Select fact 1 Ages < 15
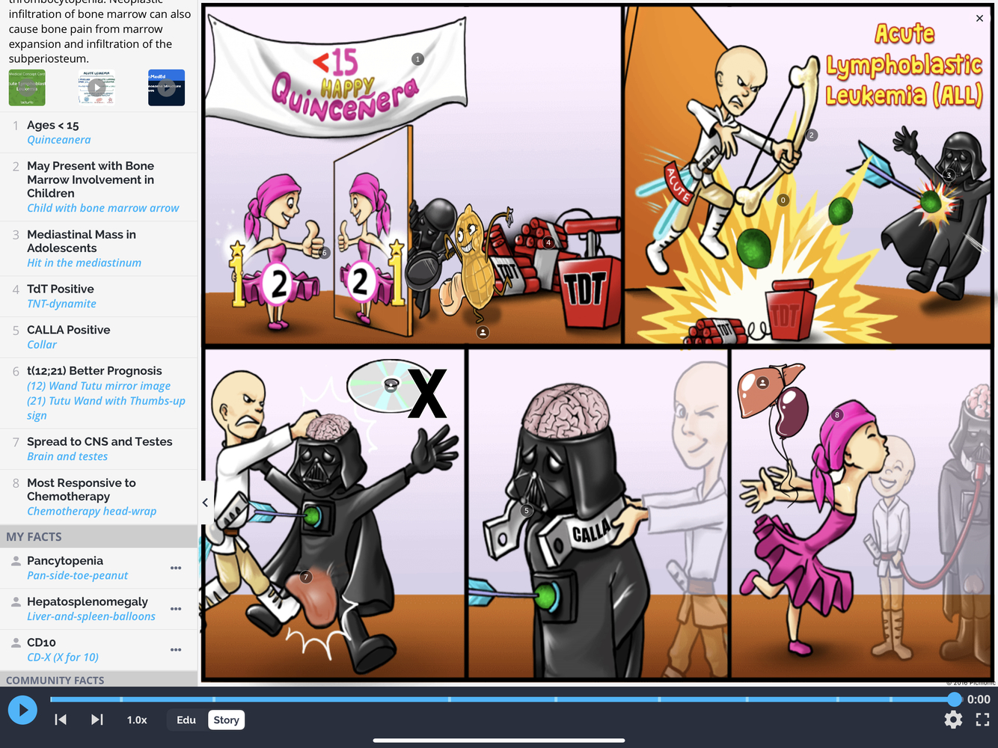998x748 pixels. tap(99, 132)
